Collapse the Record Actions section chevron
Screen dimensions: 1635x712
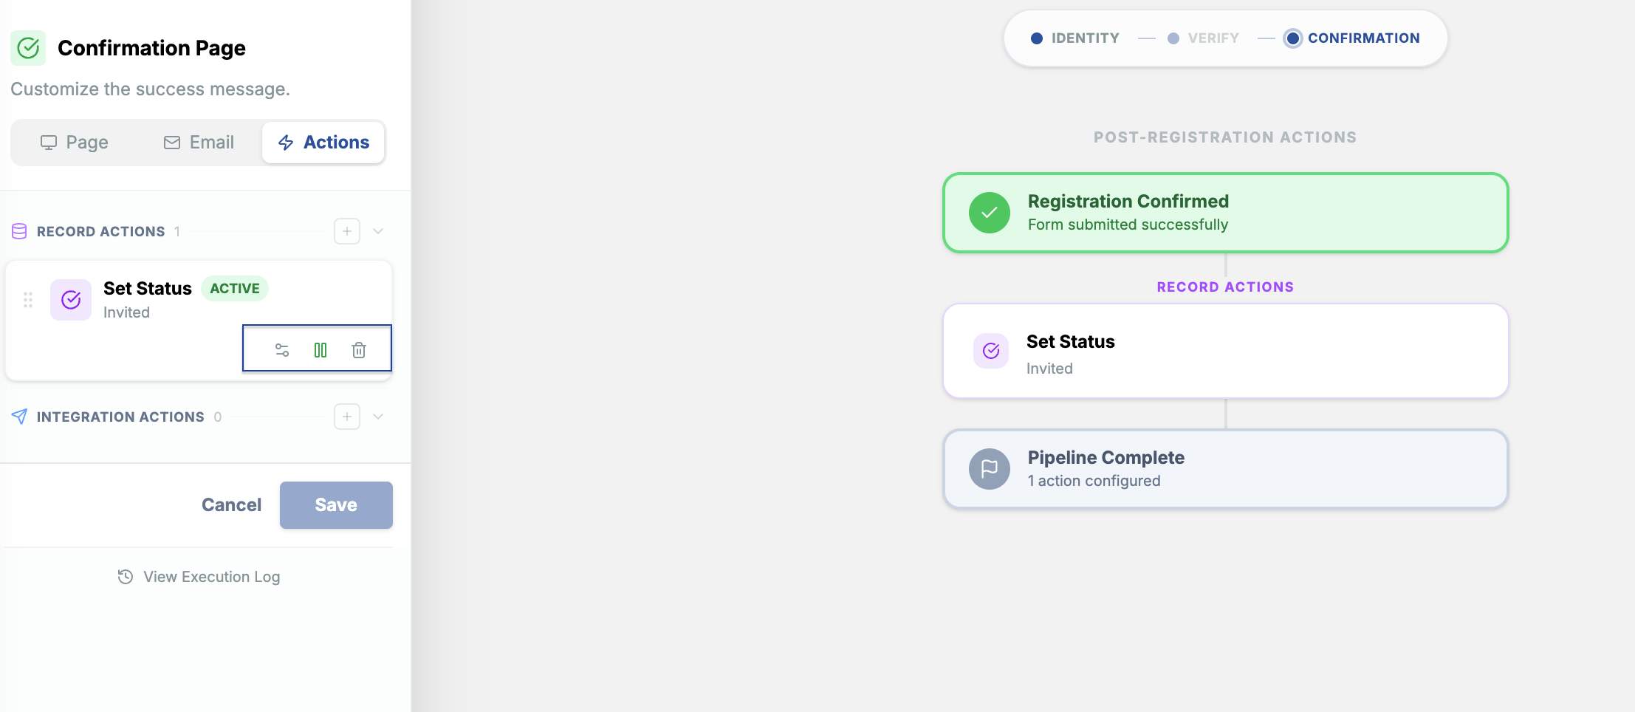[x=378, y=231]
